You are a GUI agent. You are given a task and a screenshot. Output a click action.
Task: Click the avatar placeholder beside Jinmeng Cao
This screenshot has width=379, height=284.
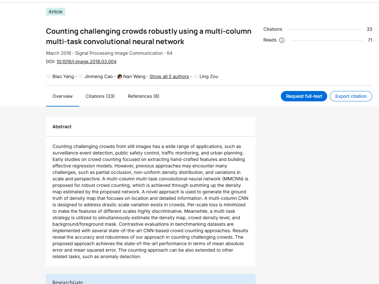pos(81,77)
